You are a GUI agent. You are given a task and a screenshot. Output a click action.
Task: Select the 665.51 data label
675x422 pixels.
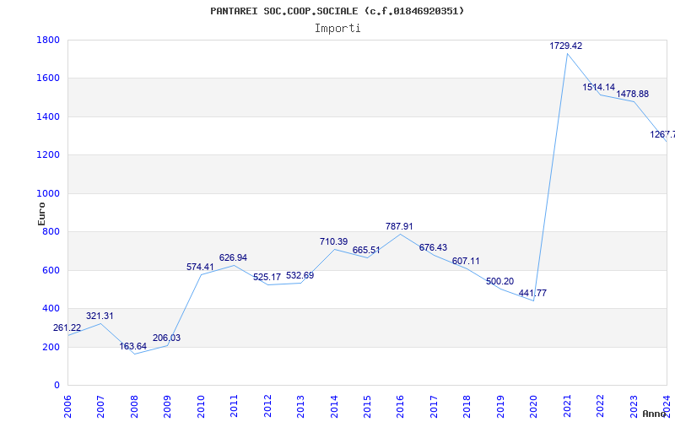tap(366, 250)
